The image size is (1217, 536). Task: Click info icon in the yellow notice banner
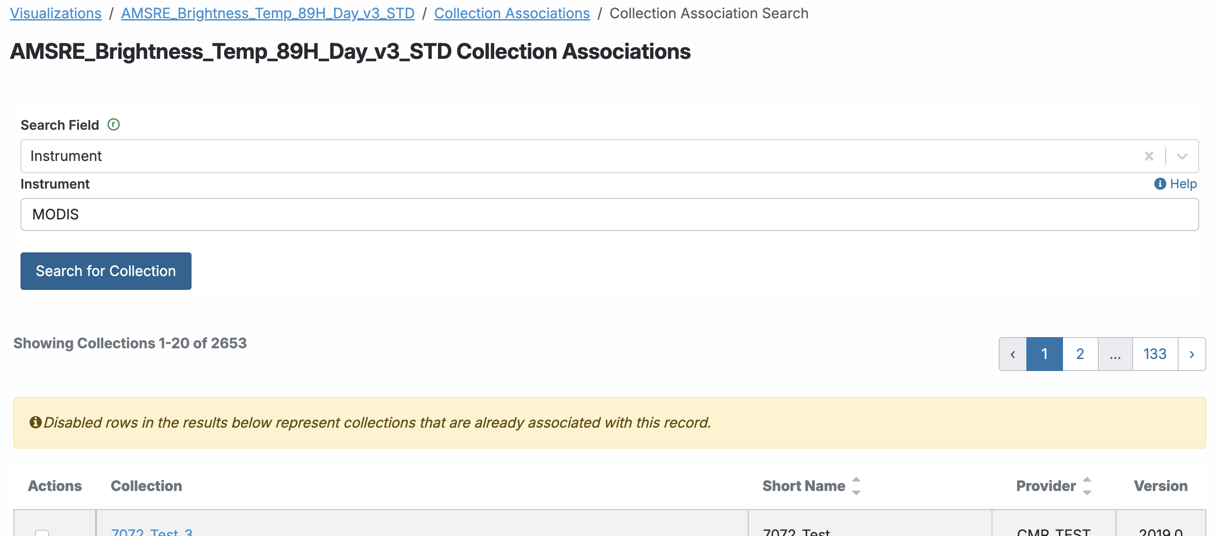pyautogui.click(x=35, y=422)
